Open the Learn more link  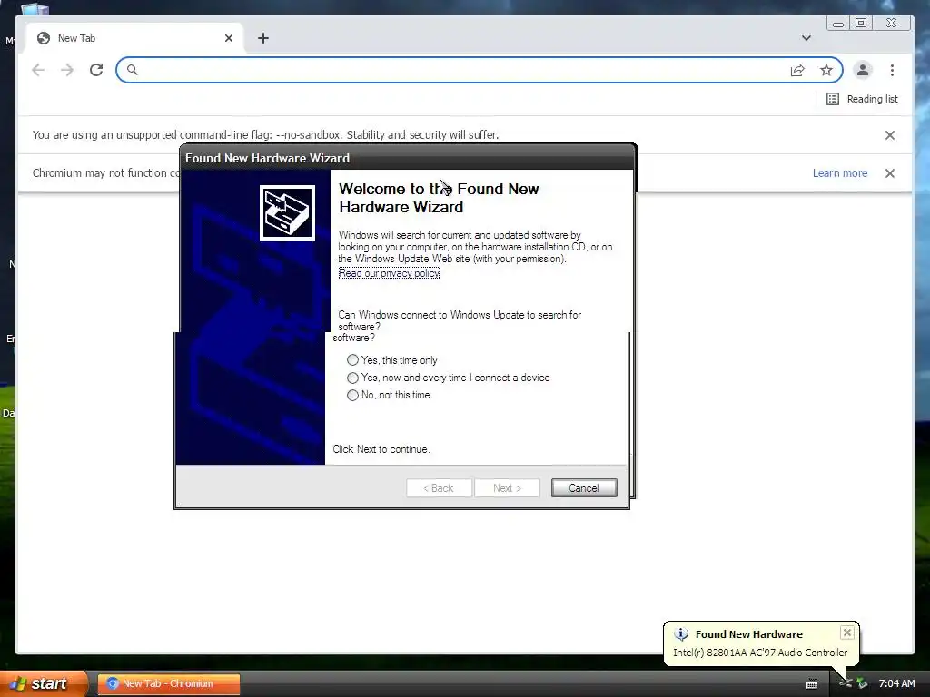click(840, 173)
